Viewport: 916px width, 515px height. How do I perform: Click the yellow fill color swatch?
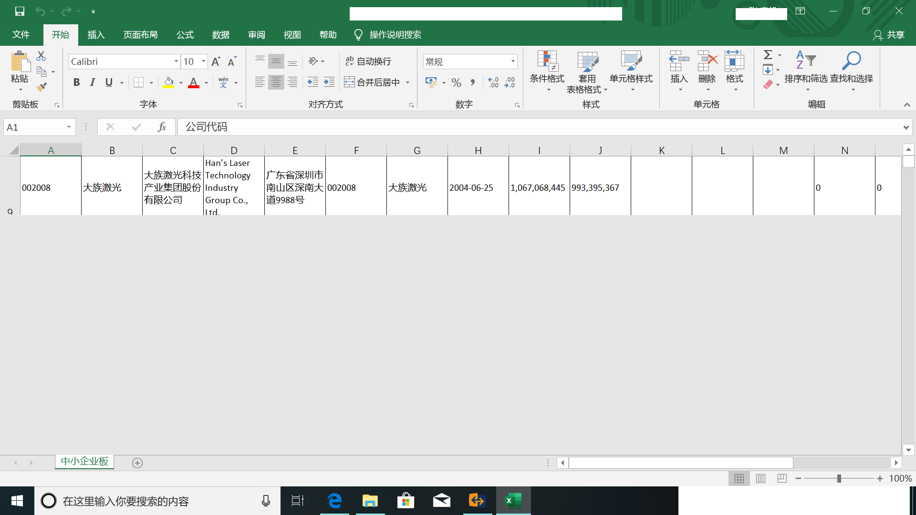pyautogui.click(x=168, y=82)
